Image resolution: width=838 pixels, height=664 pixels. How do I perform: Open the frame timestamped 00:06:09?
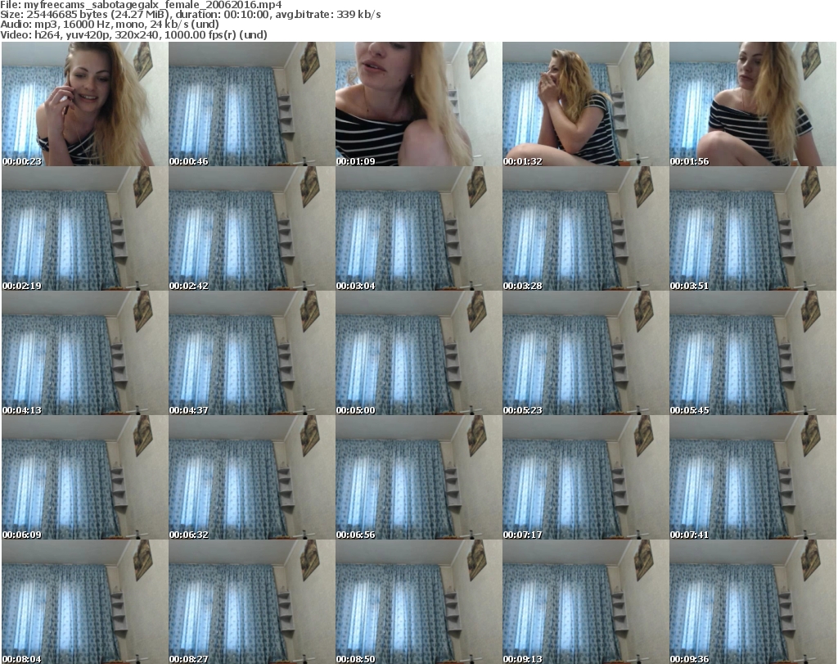tap(84, 477)
